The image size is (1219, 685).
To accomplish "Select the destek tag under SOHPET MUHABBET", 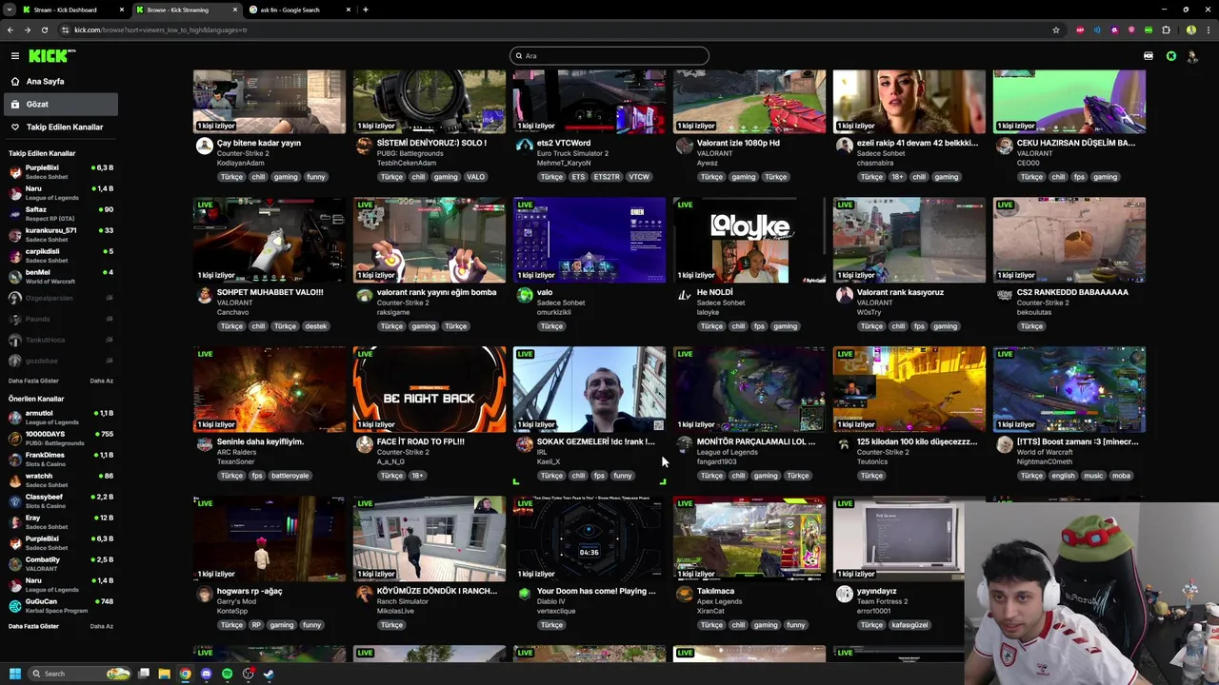I will (x=316, y=326).
